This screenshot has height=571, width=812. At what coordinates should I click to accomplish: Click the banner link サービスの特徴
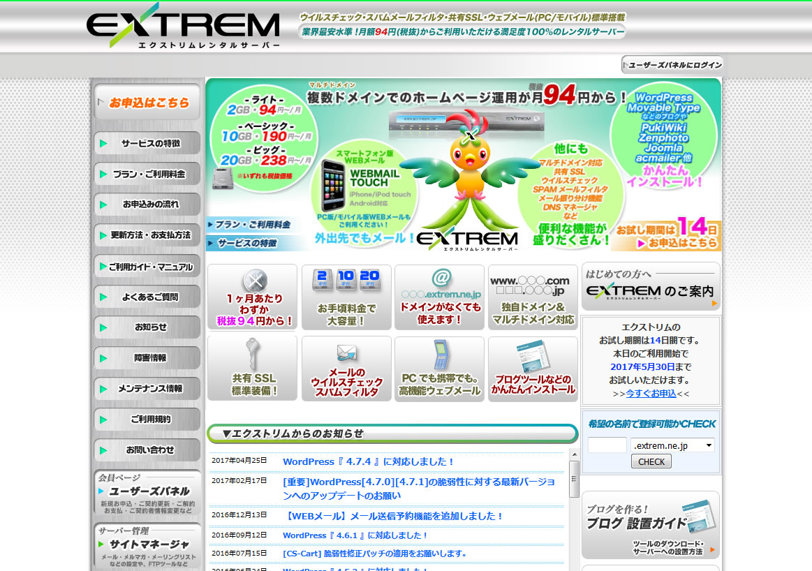(x=242, y=243)
